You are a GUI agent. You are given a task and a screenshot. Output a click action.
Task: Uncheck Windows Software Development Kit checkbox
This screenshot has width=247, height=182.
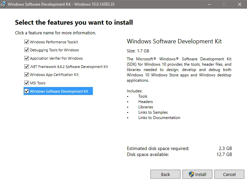click(27, 91)
